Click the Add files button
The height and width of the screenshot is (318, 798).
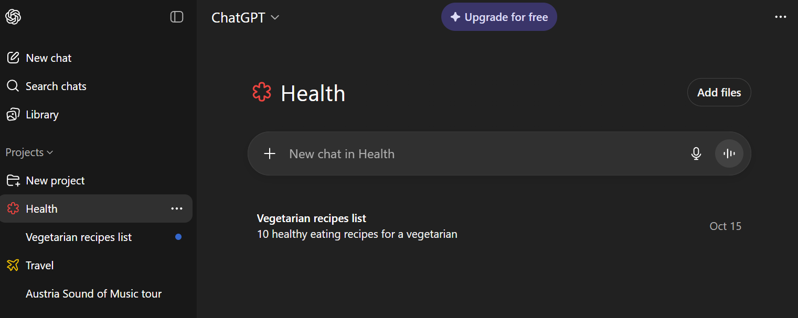click(x=719, y=92)
